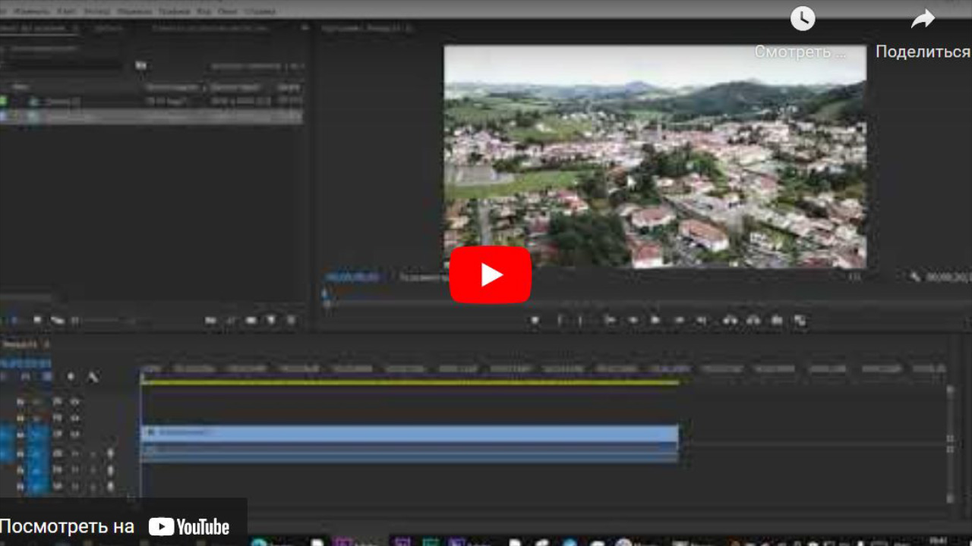
Task: Select the video clip on V1 track
Action: click(x=409, y=434)
